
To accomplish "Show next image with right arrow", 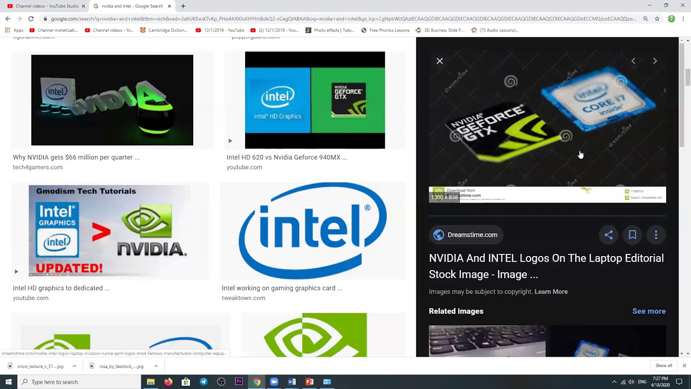I will [655, 61].
